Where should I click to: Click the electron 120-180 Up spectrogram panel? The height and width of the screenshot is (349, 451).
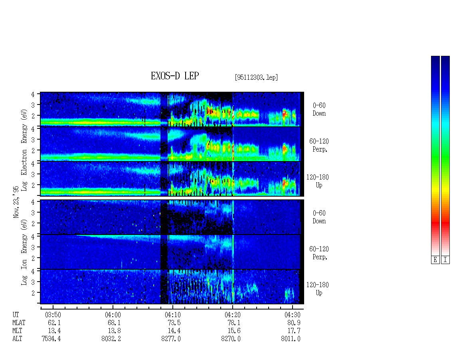(172, 179)
